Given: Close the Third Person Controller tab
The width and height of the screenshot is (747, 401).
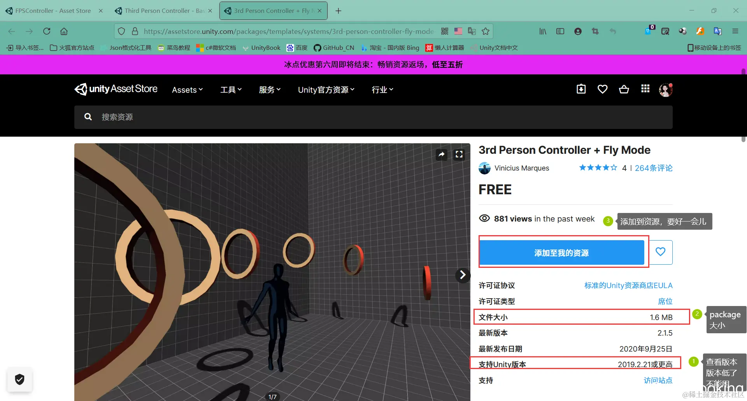Looking at the screenshot, I should (x=210, y=11).
